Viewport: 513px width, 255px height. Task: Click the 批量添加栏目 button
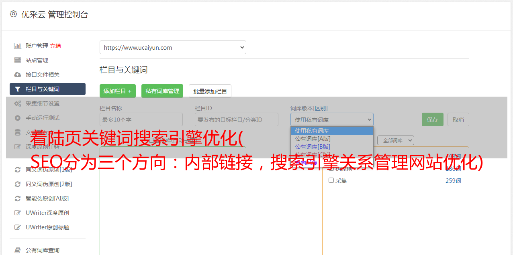[210, 91]
